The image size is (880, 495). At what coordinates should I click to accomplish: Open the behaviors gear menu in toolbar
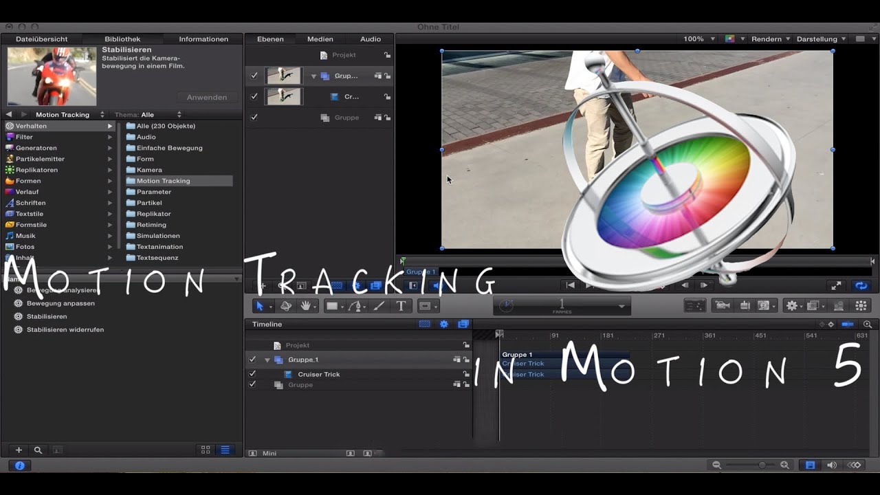pos(792,306)
